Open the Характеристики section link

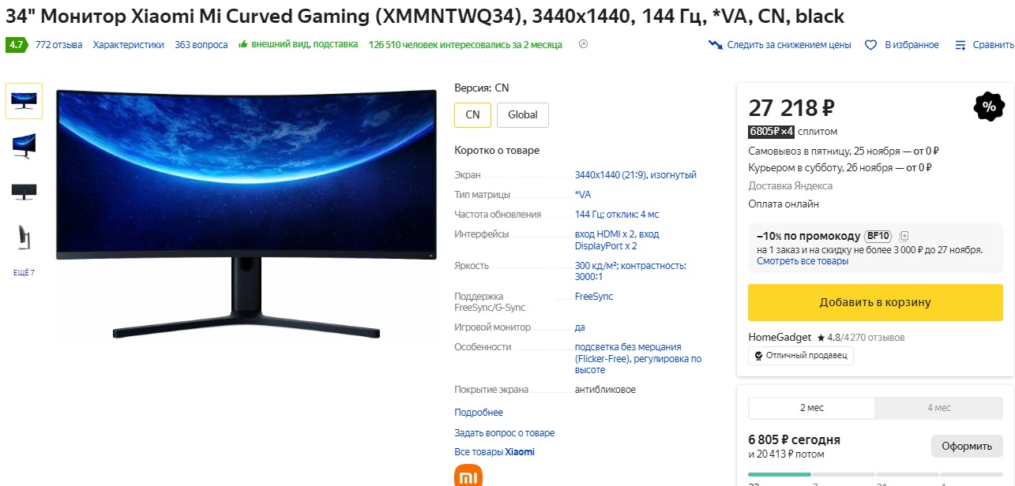tap(129, 45)
